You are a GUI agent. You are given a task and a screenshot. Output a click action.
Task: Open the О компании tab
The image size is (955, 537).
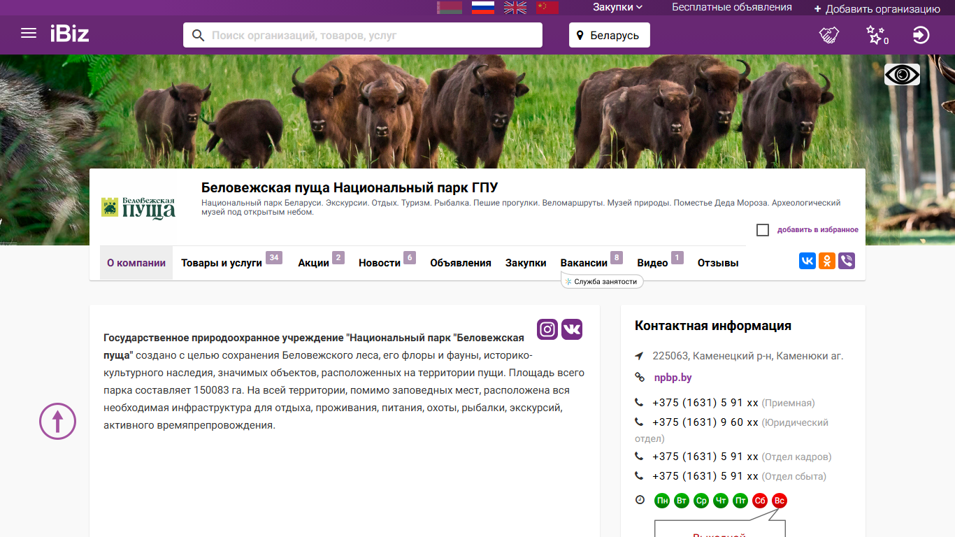pyautogui.click(x=136, y=263)
